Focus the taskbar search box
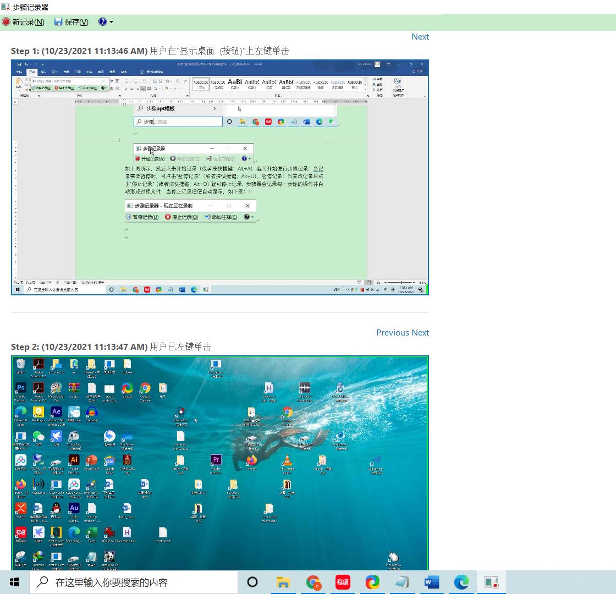Image resolution: width=616 pixels, height=594 pixels. point(137,582)
